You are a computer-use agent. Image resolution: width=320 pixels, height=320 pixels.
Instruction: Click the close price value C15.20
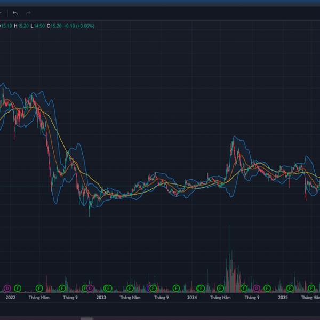tap(55, 26)
